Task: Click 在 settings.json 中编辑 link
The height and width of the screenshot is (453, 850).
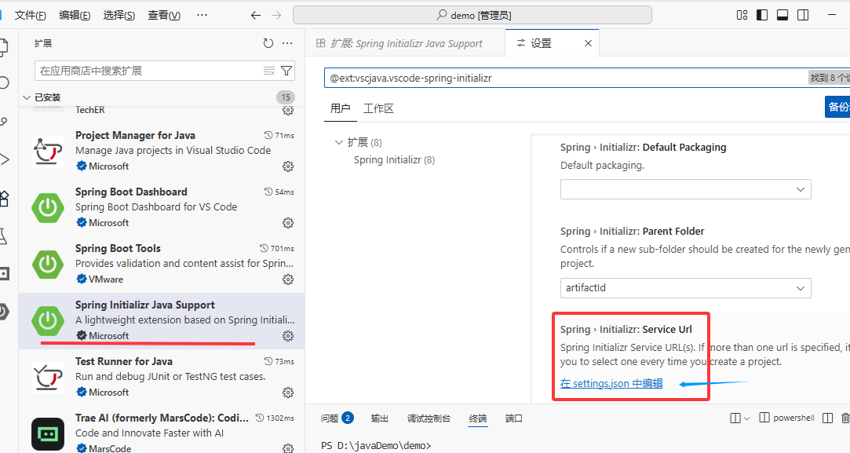Action: coord(611,384)
